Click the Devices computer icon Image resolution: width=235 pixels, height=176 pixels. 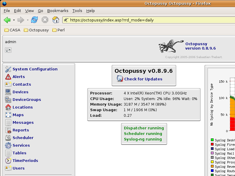[x=8, y=92]
